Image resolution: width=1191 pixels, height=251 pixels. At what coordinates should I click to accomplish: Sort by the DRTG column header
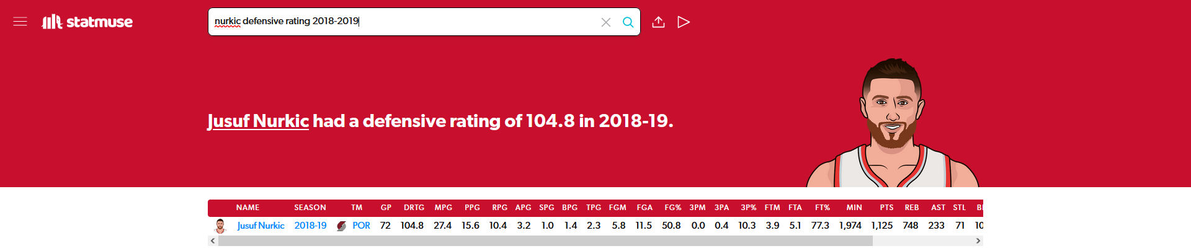click(x=414, y=208)
